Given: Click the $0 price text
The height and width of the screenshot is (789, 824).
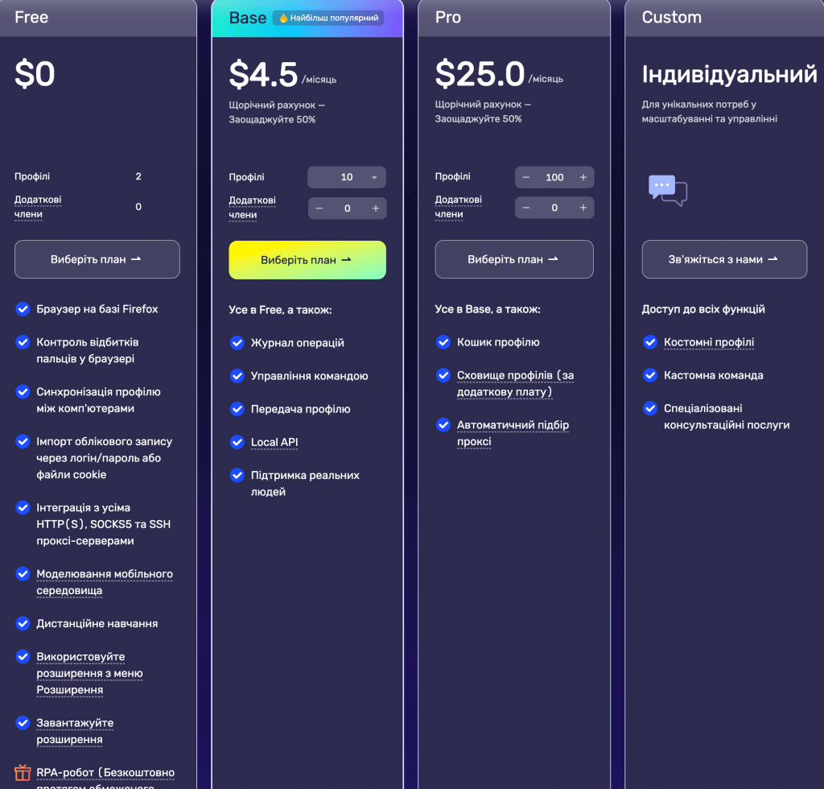Looking at the screenshot, I should point(35,73).
